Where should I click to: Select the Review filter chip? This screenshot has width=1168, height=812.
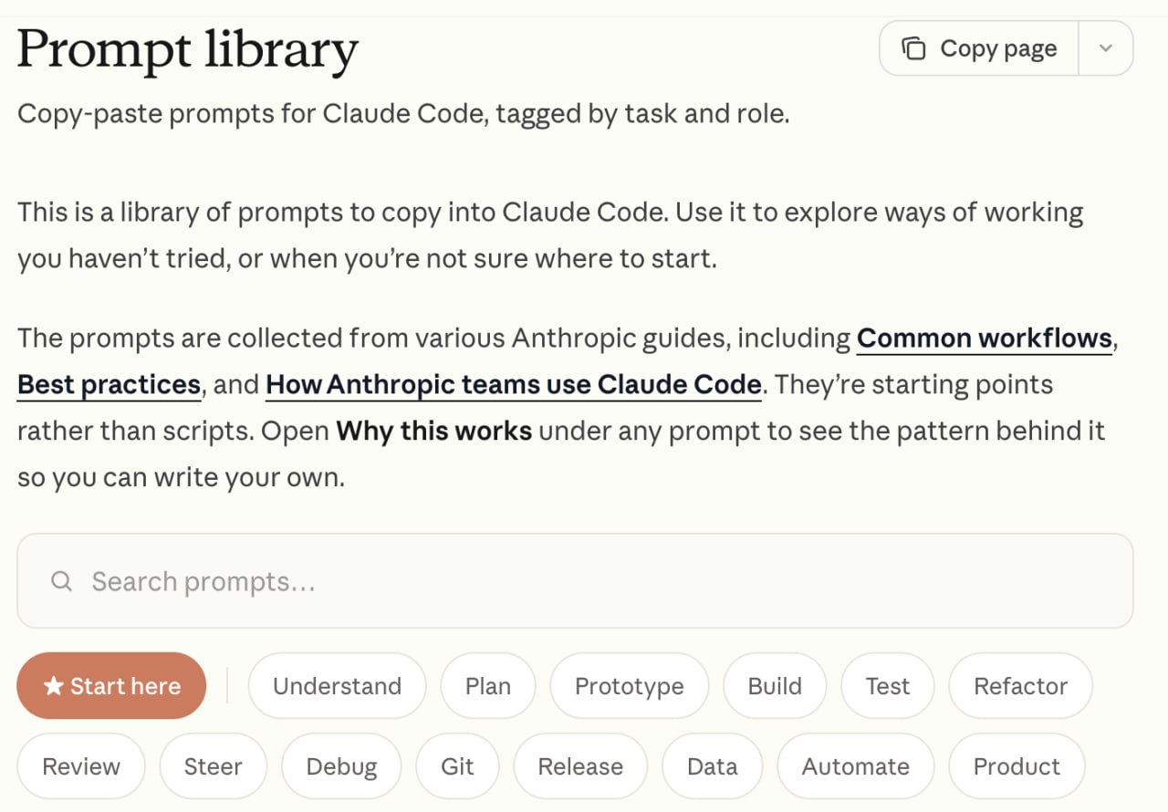coord(81,766)
